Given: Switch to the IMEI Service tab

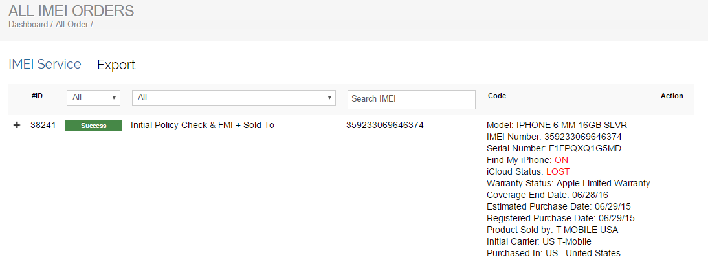Looking at the screenshot, I should point(45,64).
